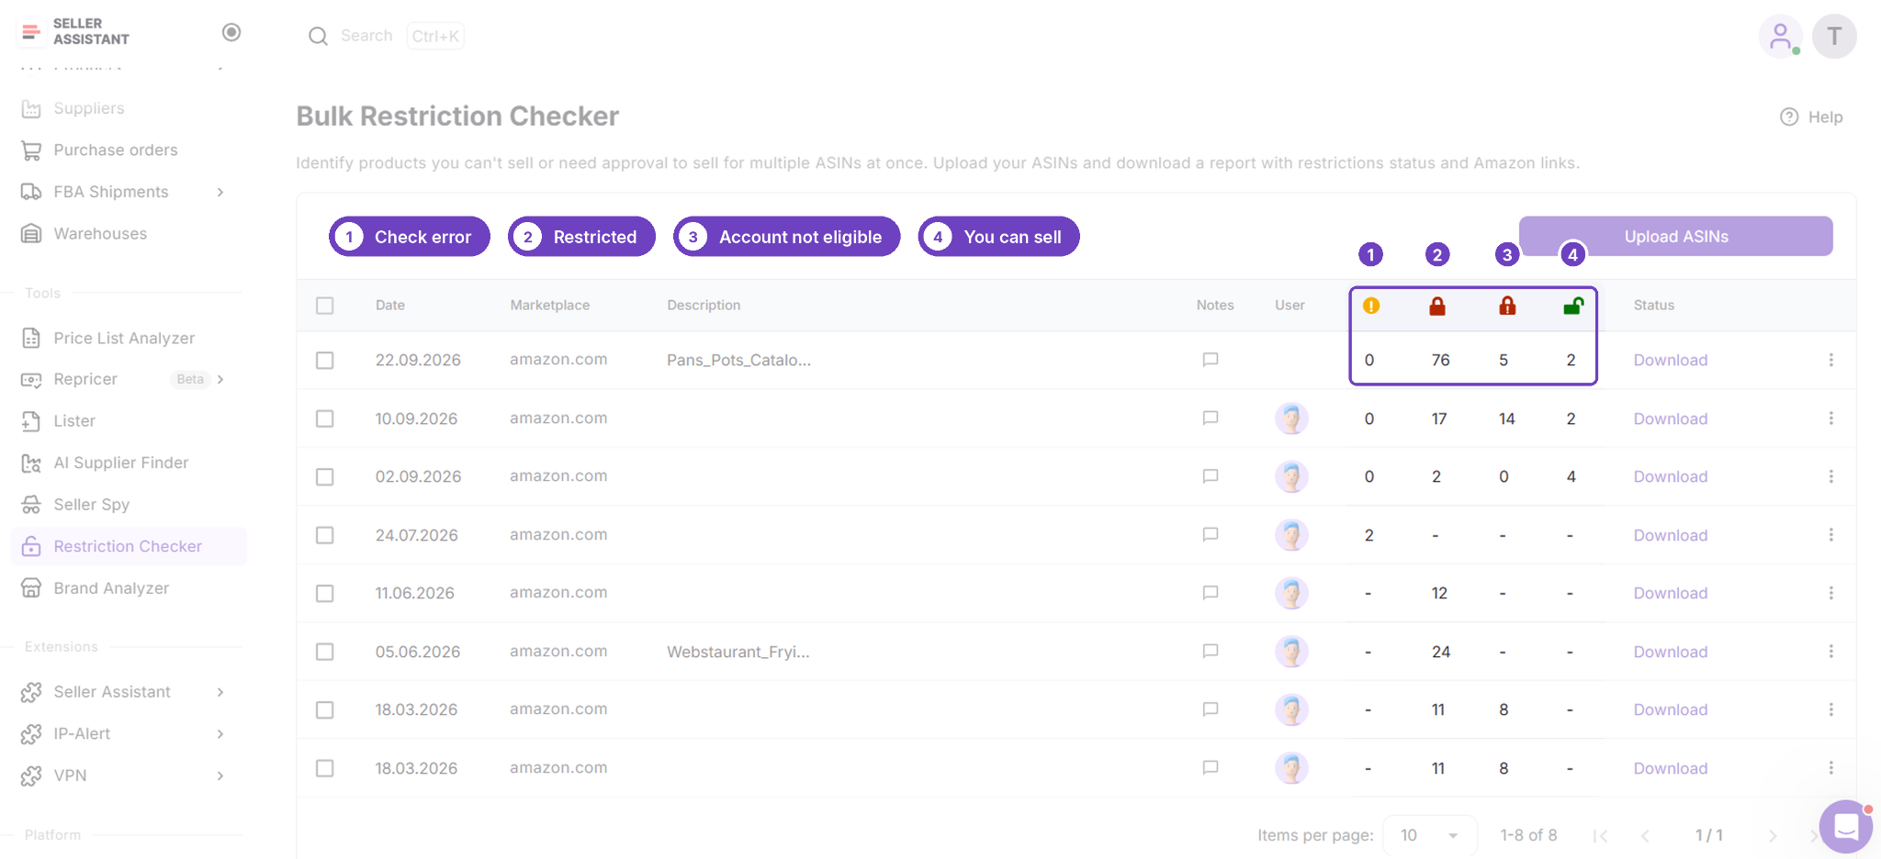Open more options for 22.09.2026 row
The height and width of the screenshot is (859, 1881).
point(1830,360)
